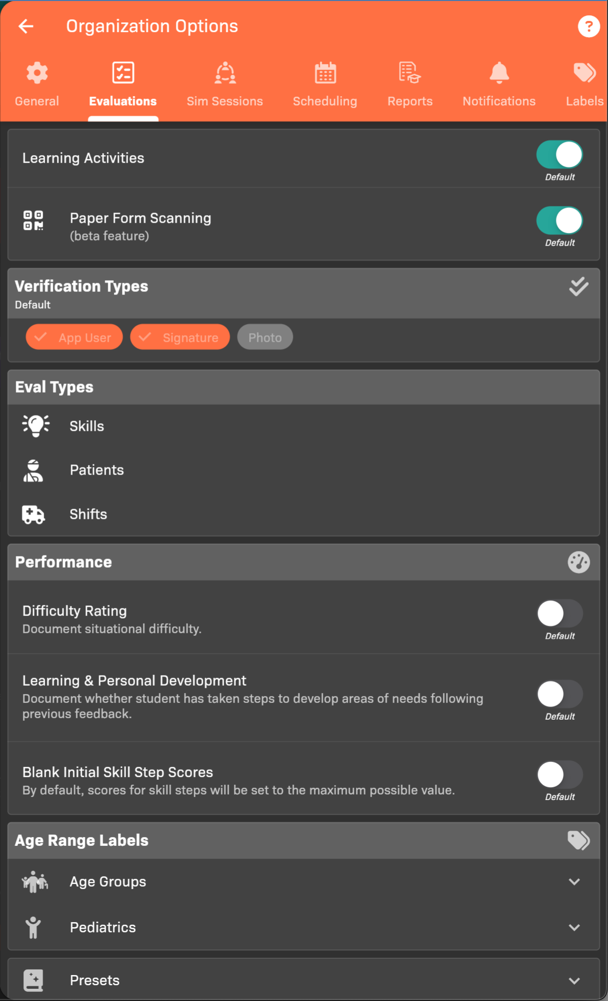Click the Shifts ambulance icon
The width and height of the screenshot is (608, 1001).
click(34, 514)
